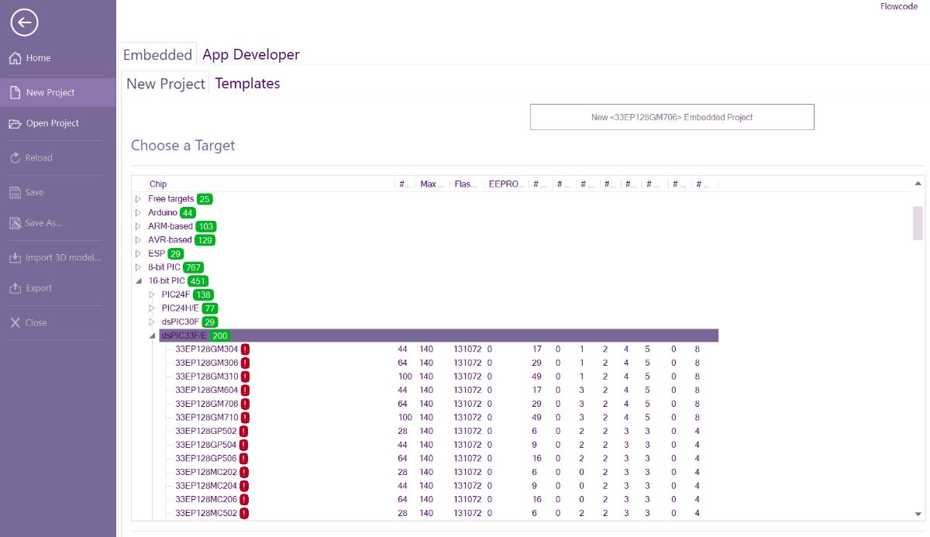Click the back arrow circle icon
Screen dimensions: 930x537
tap(24, 22)
